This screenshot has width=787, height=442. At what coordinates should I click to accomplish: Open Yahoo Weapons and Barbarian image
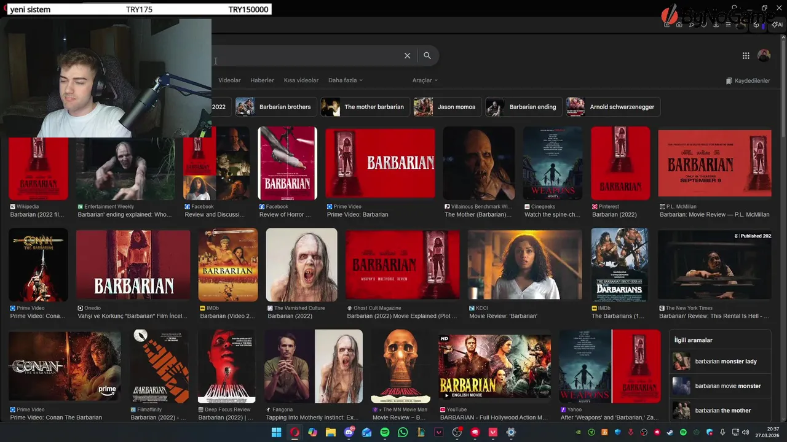pyautogui.click(x=610, y=366)
